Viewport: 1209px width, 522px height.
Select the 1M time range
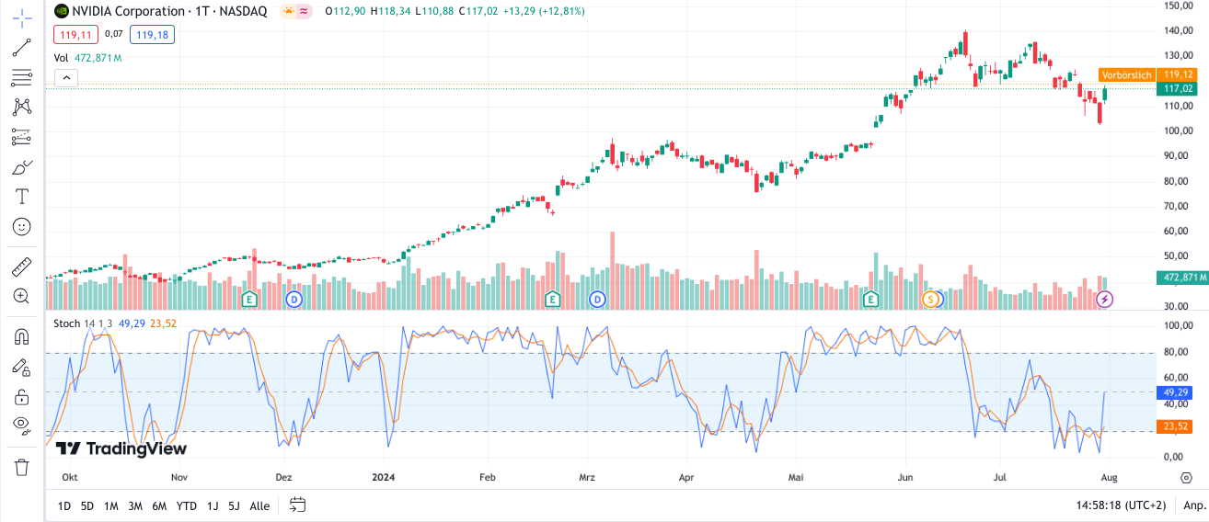coord(110,505)
